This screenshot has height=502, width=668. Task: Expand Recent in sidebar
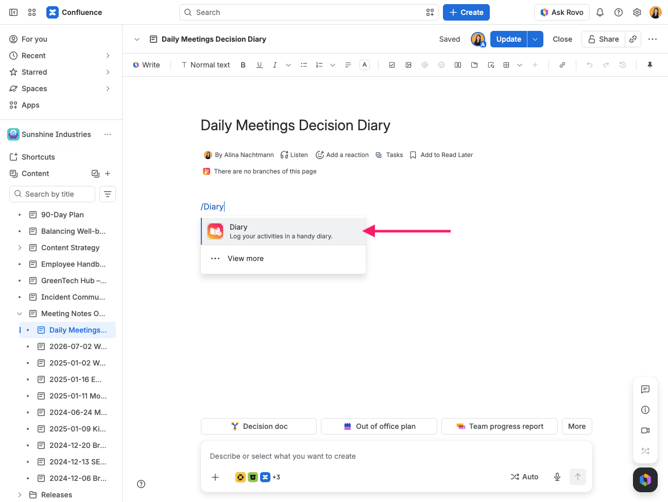pos(108,56)
